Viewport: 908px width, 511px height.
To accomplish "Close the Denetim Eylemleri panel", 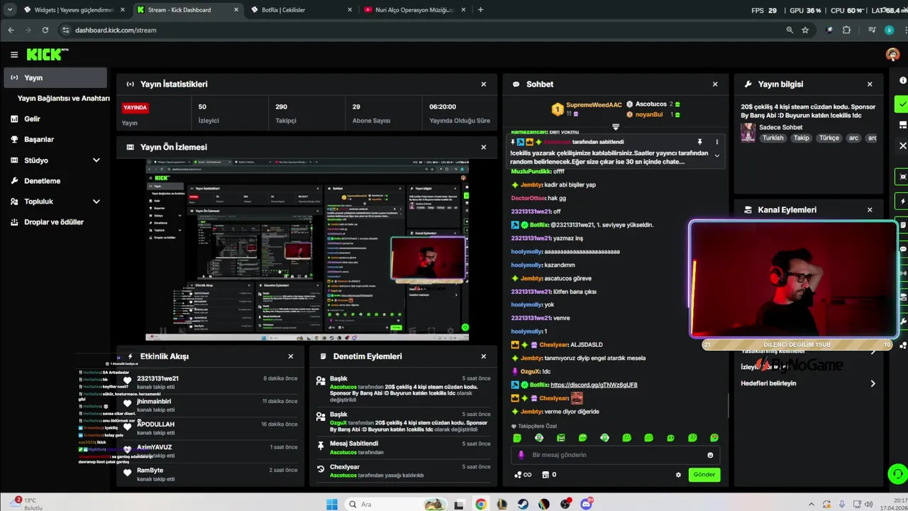I will (484, 356).
